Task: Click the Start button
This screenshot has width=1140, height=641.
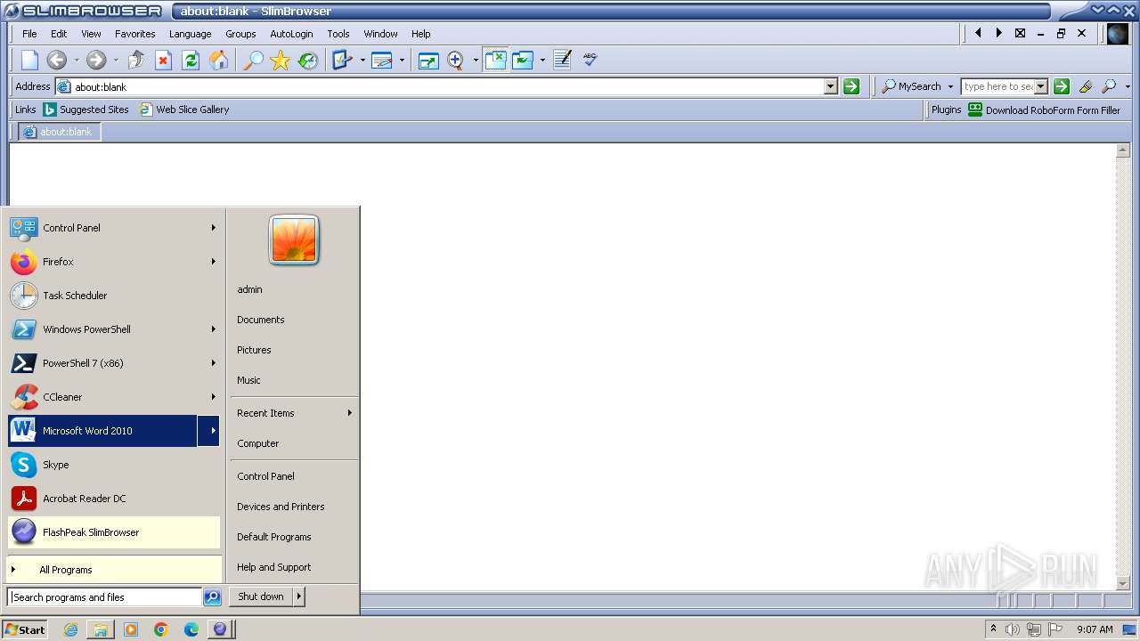Action: coord(25,629)
